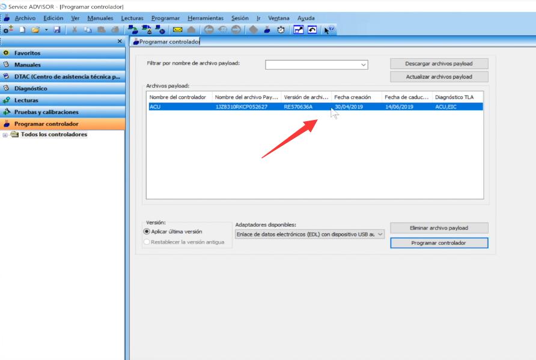
Task: Close the left navigation panel with X
Action: pyautogui.click(x=120, y=41)
